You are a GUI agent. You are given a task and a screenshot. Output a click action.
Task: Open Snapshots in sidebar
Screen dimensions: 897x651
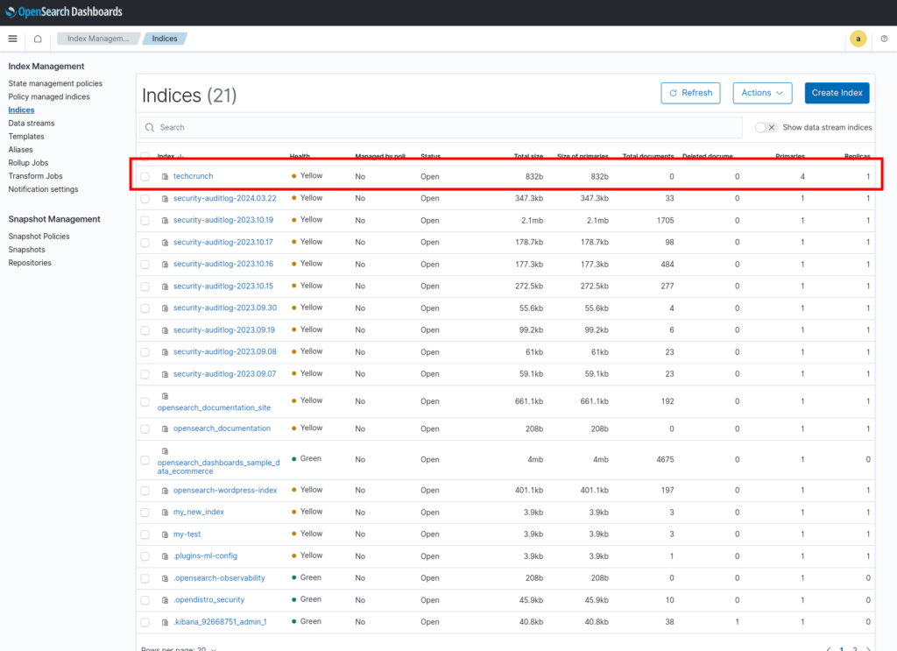click(27, 250)
